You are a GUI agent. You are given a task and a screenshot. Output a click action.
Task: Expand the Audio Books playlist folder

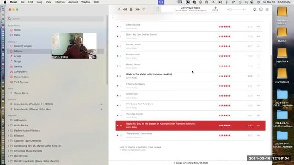click(8, 125)
